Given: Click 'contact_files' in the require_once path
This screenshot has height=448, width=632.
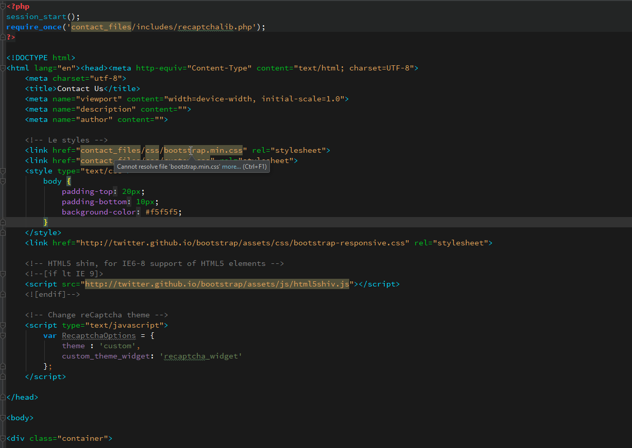Looking at the screenshot, I should [x=101, y=27].
